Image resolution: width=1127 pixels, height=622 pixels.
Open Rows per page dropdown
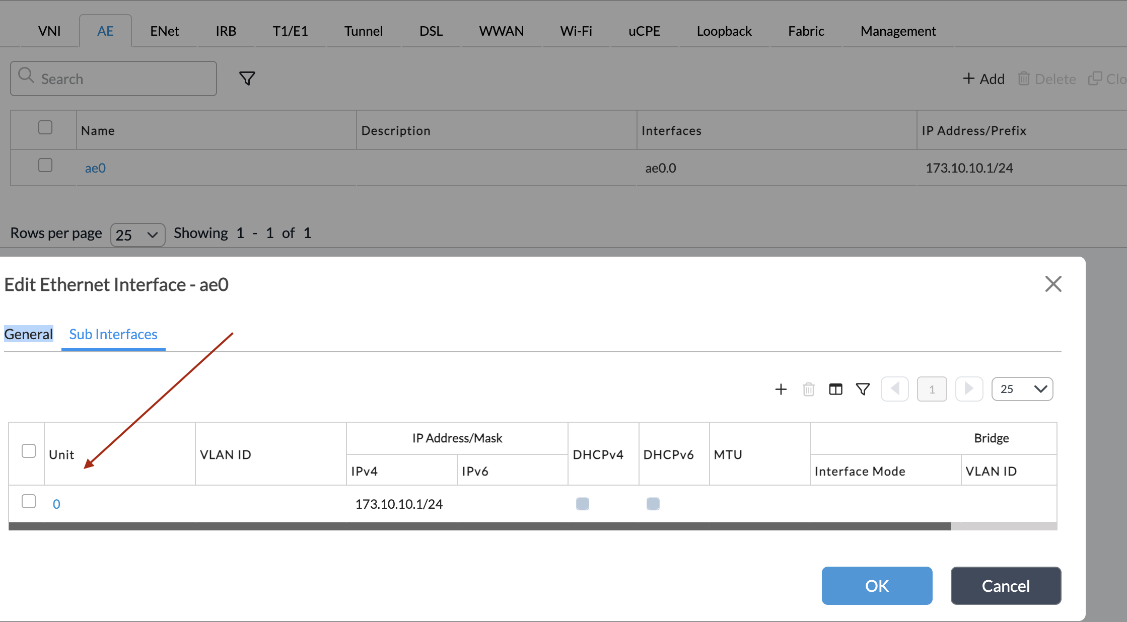(137, 235)
